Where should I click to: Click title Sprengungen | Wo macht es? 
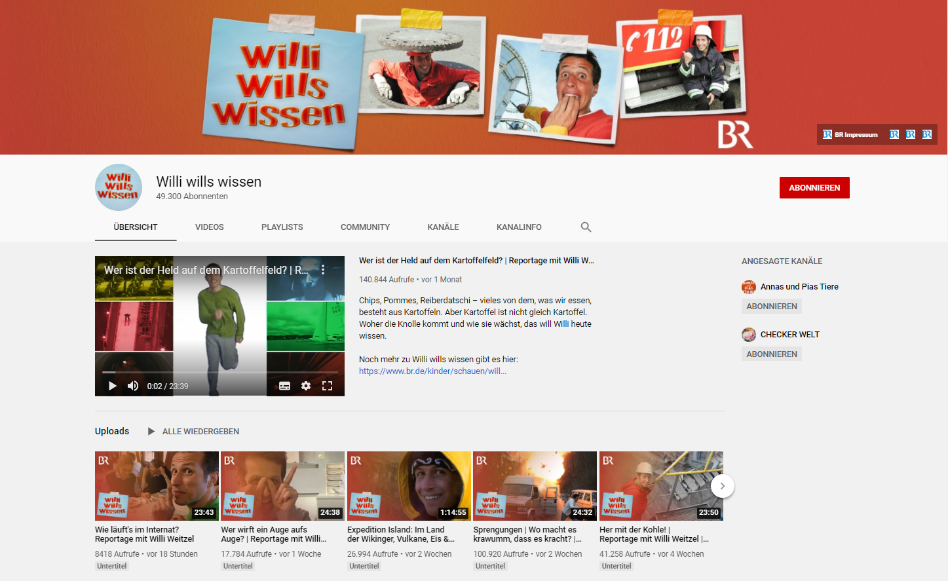click(x=527, y=534)
